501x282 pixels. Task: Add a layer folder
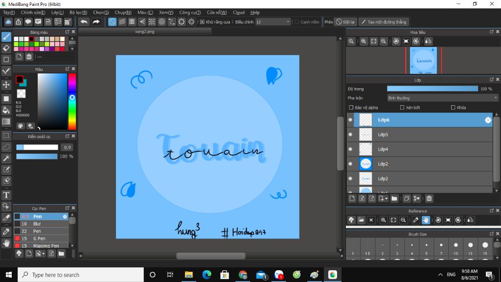point(394,199)
